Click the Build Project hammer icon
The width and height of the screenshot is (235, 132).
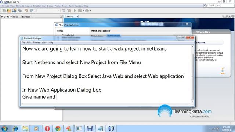click(x=64, y=11)
